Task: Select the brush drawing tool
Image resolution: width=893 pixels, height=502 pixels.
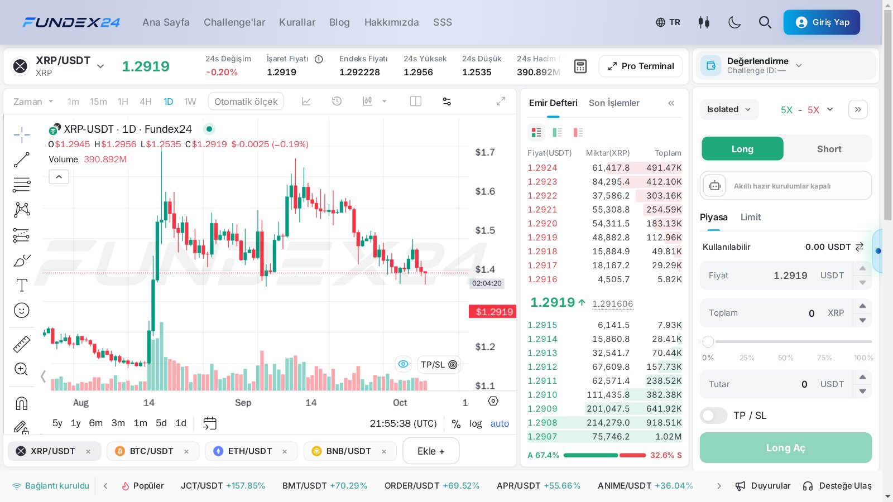Action: 22,260
